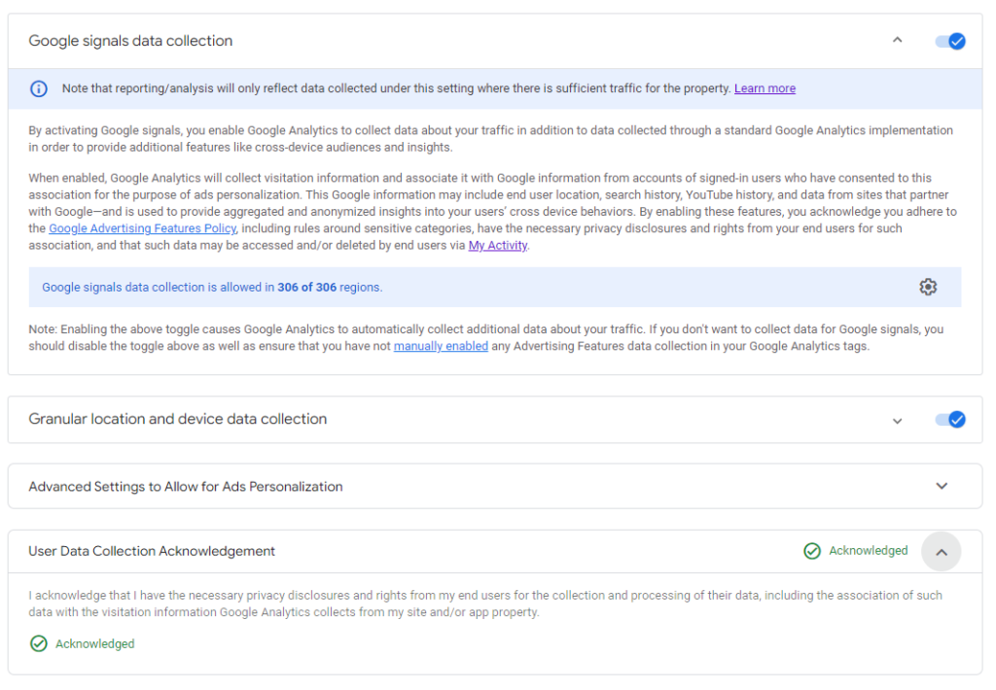Collapse User Data Collection Acknowledgement section
This screenshot has width=996, height=690.
pos(942,552)
